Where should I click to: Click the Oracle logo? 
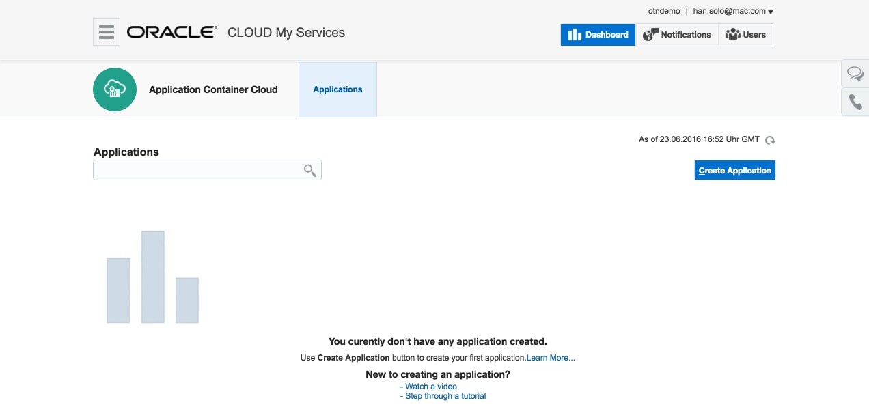pos(171,32)
